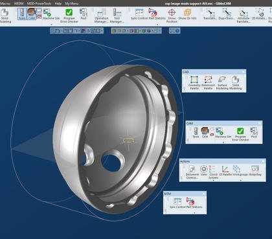Open Surface Modeling in the CAD panel
Screen dimensions: 272x239
tap(222, 83)
